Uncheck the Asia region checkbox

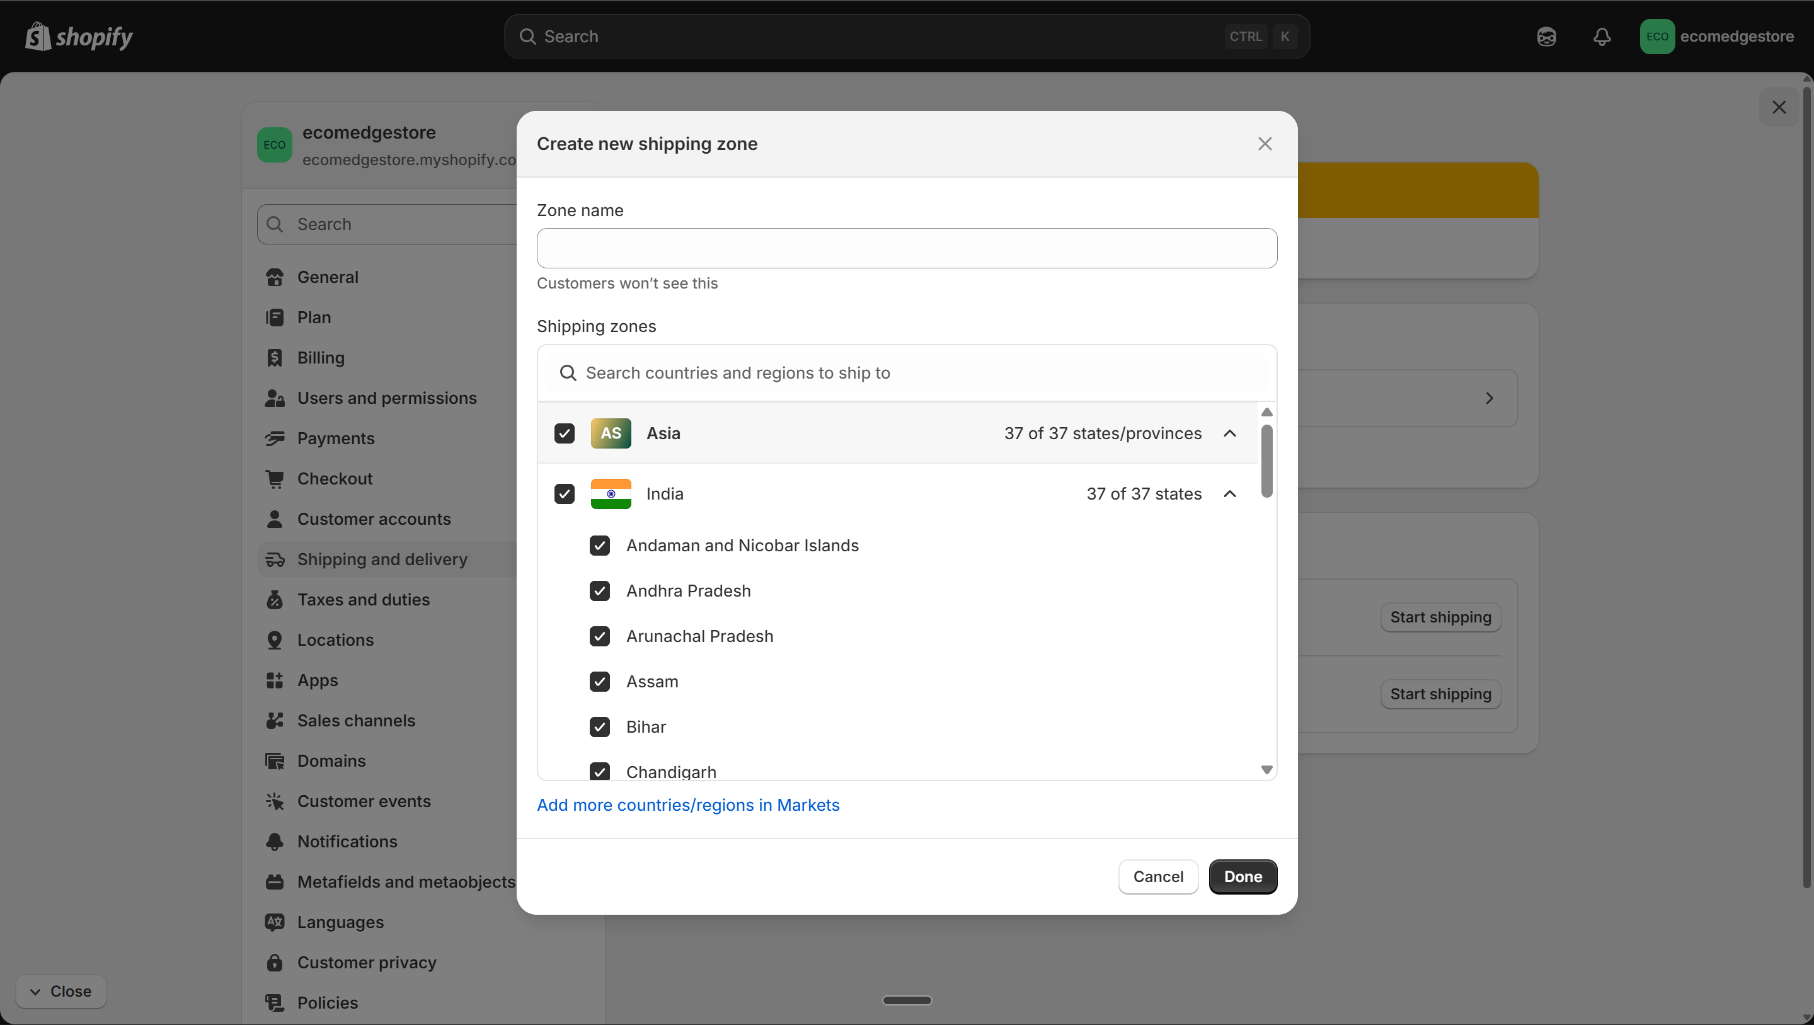(x=565, y=433)
